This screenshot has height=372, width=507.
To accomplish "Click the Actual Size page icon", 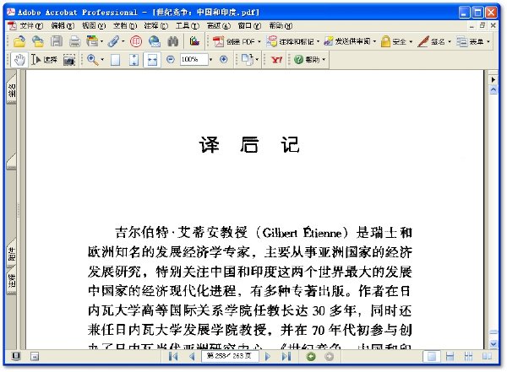I will 115,60.
